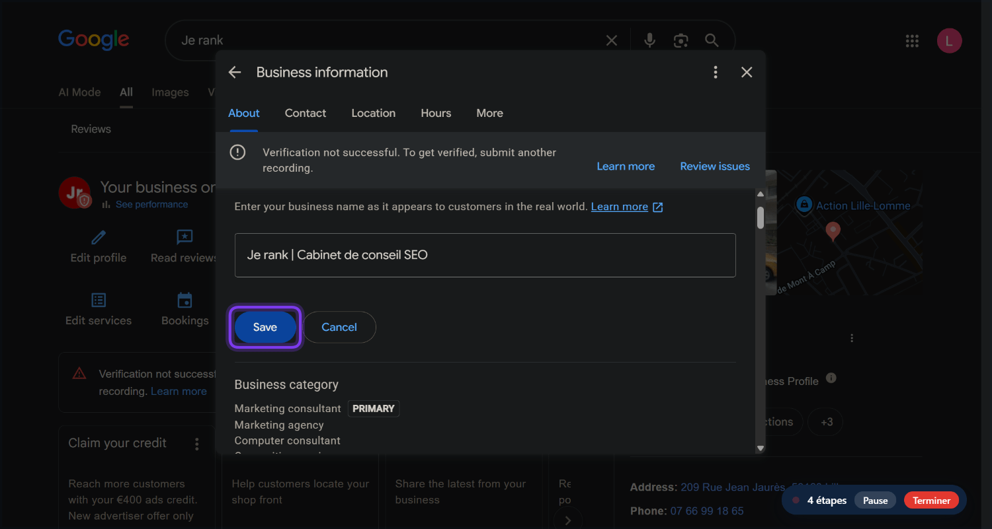Open Read reviews icon
The width and height of the screenshot is (992, 529).
point(185,237)
